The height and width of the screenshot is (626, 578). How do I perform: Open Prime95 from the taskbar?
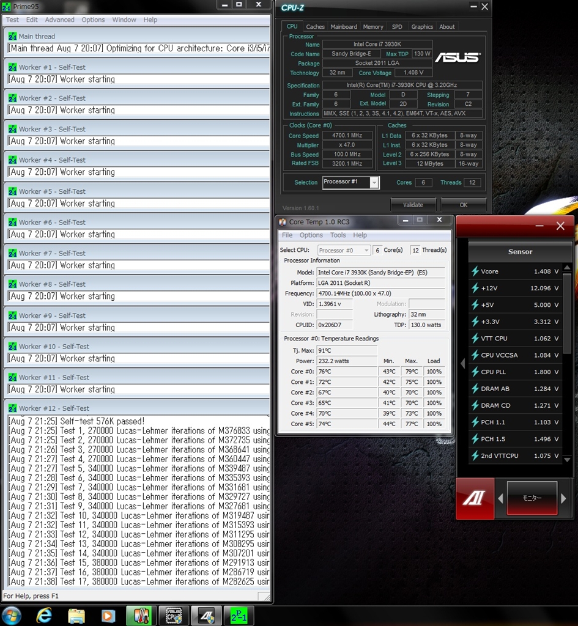pos(239,615)
